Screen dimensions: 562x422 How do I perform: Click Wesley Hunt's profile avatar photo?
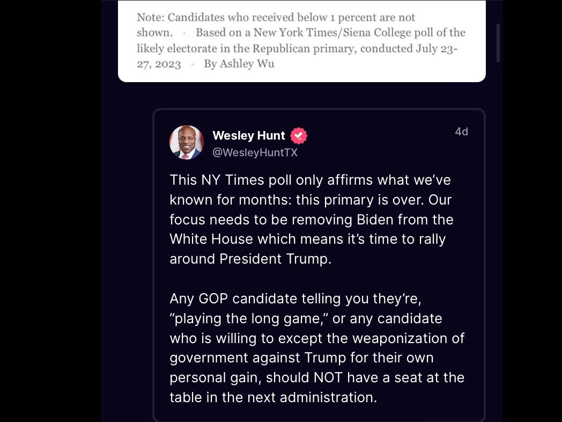click(x=187, y=142)
